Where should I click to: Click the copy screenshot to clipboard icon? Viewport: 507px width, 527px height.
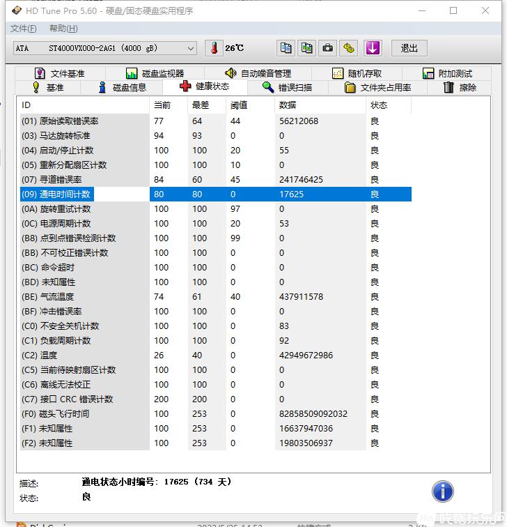306,48
